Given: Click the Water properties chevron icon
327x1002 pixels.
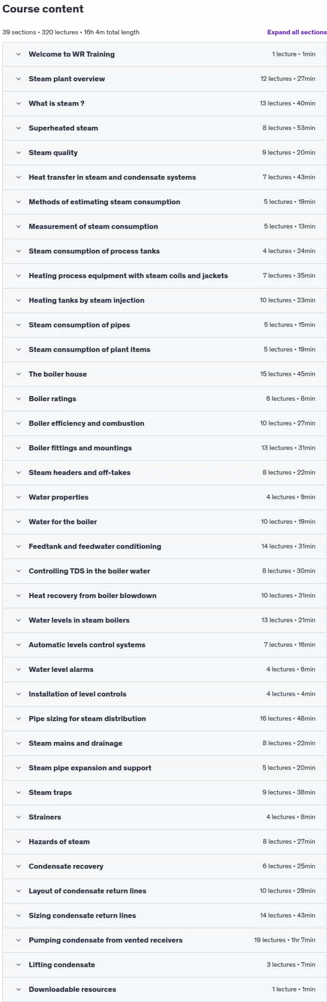Looking at the screenshot, I should [19, 497].
